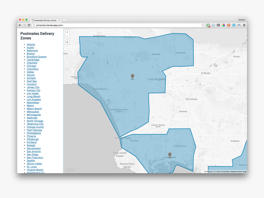Choose Minneapolis in the sidebar list
The height and width of the screenshot is (198, 264).
coord(34,115)
